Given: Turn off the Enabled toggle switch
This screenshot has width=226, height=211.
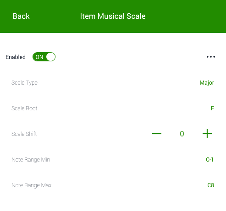Looking at the screenshot, I should pos(44,57).
